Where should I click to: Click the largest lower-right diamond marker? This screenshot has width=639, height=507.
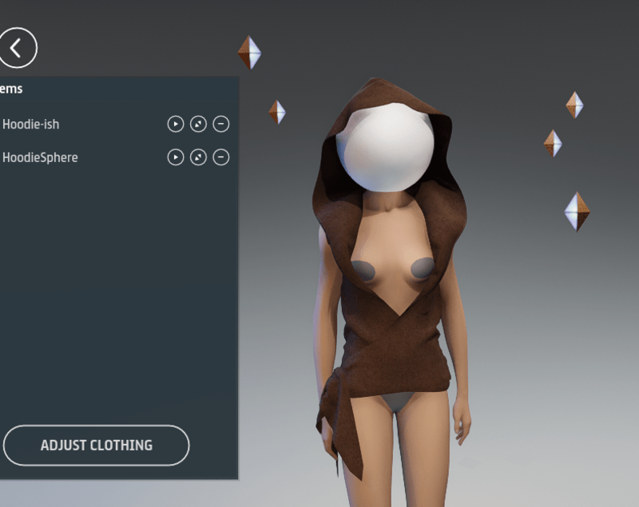point(576,212)
